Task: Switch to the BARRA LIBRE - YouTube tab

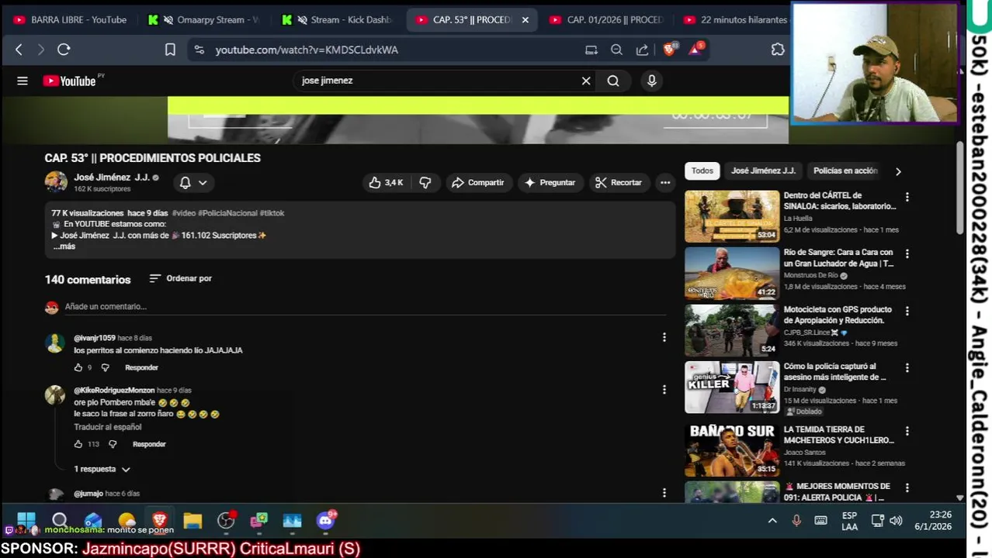Action: pos(70,20)
